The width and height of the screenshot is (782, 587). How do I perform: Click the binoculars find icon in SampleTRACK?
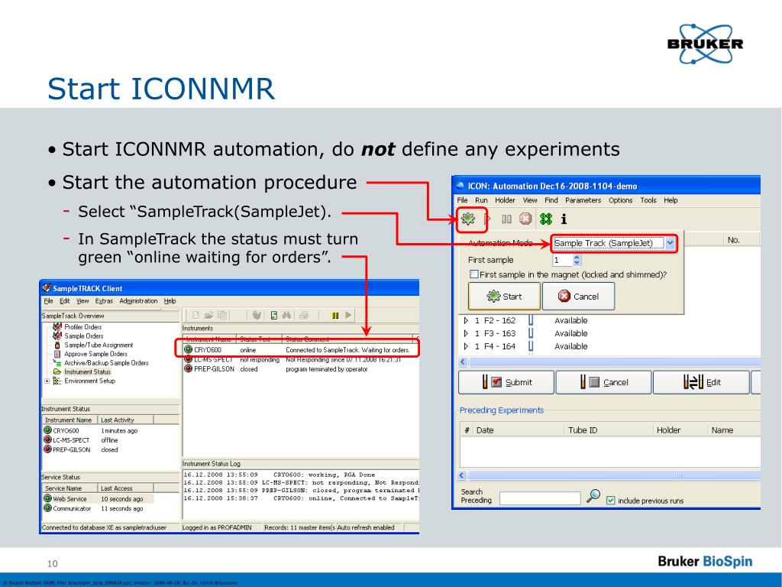click(286, 315)
